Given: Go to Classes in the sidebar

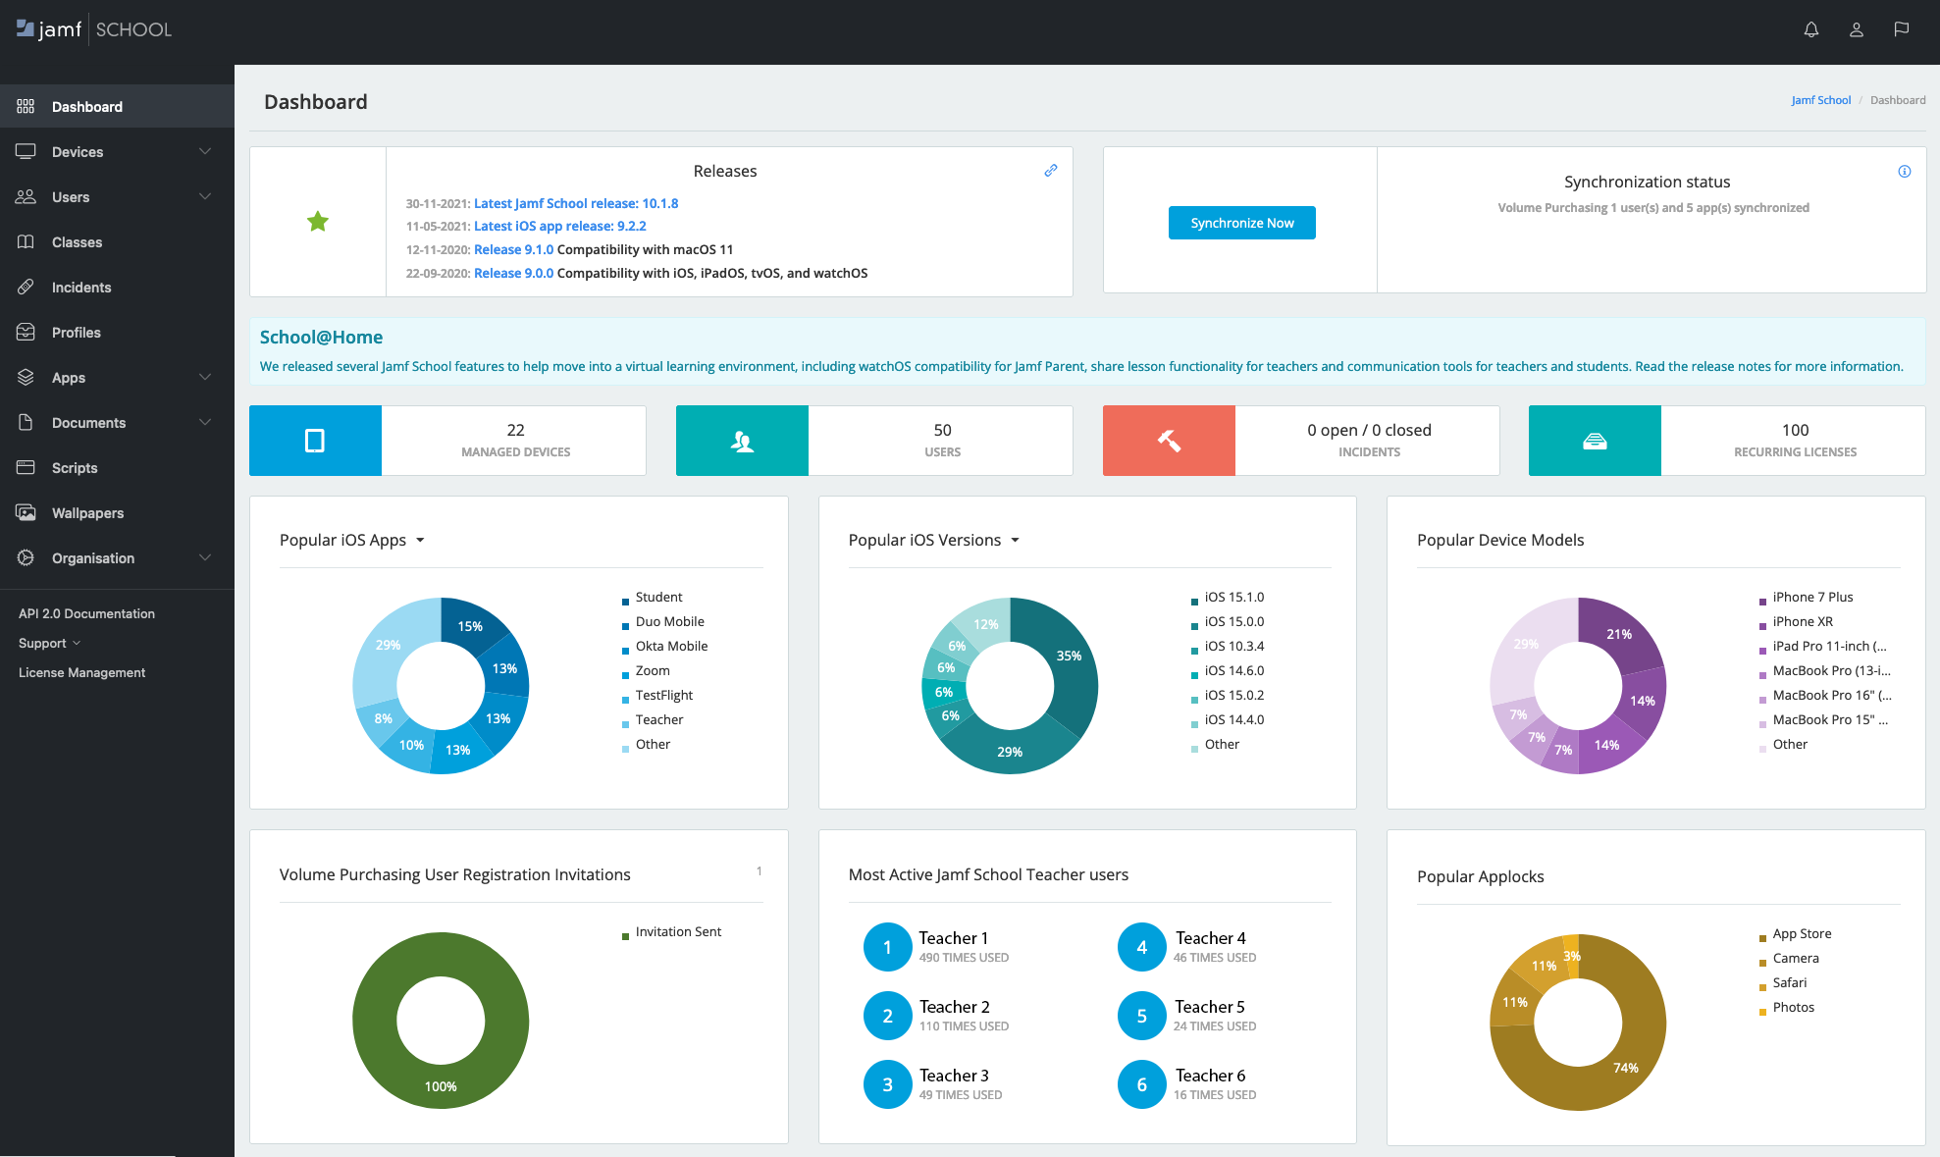Looking at the screenshot, I should [x=117, y=241].
